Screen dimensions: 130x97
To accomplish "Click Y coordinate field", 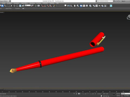I will 91,94.
